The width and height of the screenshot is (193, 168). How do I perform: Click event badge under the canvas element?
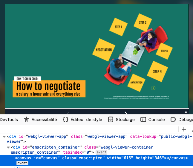click(22, 163)
